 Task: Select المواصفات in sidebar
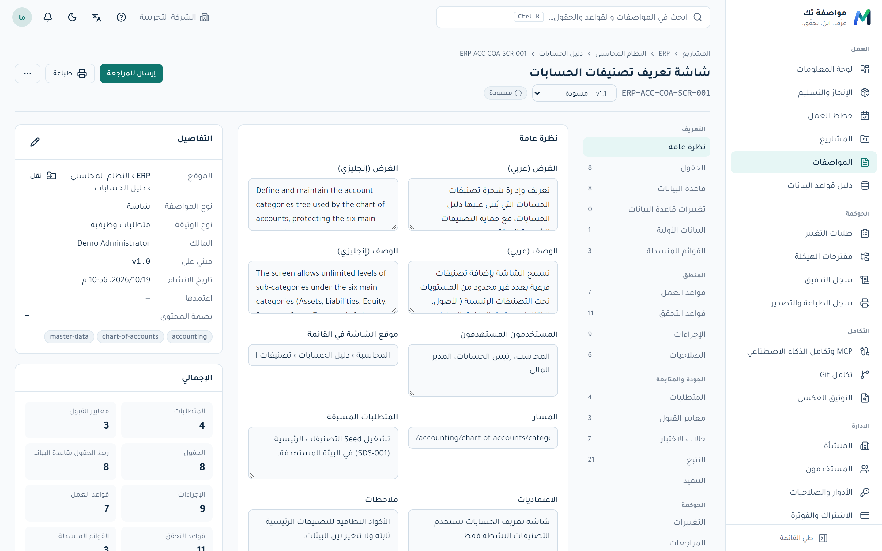tap(803, 162)
